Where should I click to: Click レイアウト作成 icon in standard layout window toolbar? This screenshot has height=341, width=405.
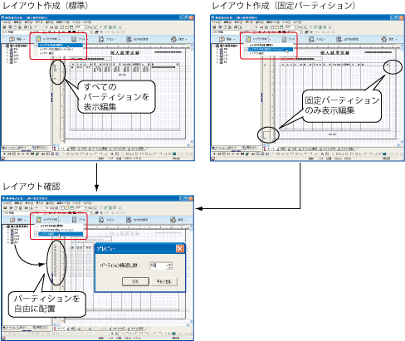point(38,39)
